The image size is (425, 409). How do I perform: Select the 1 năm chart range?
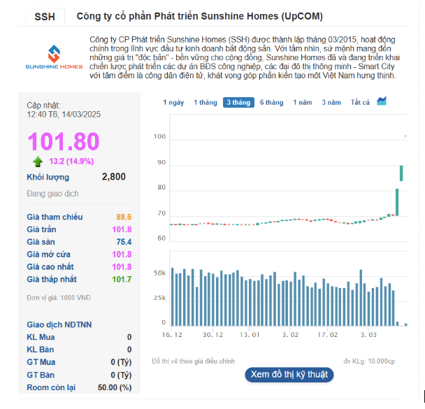[303, 103]
